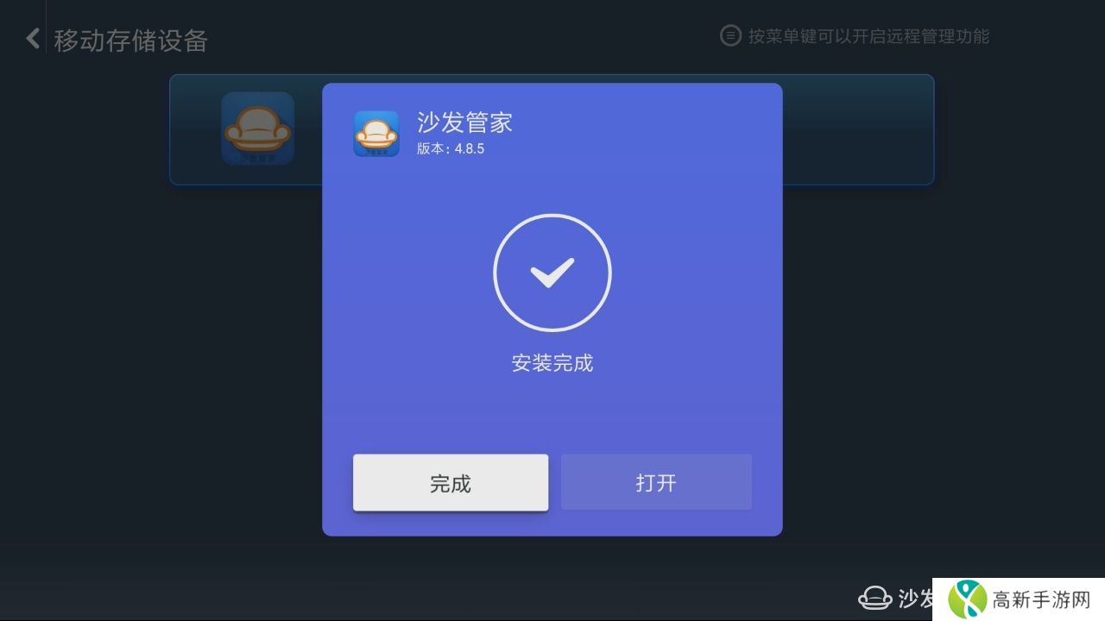Image resolution: width=1105 pixels, height=621 pixels.
Task: Confirm installation with the 完成 button
Action: tap(451, 482)
